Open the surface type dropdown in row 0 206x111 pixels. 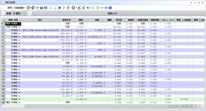[19, 24]
